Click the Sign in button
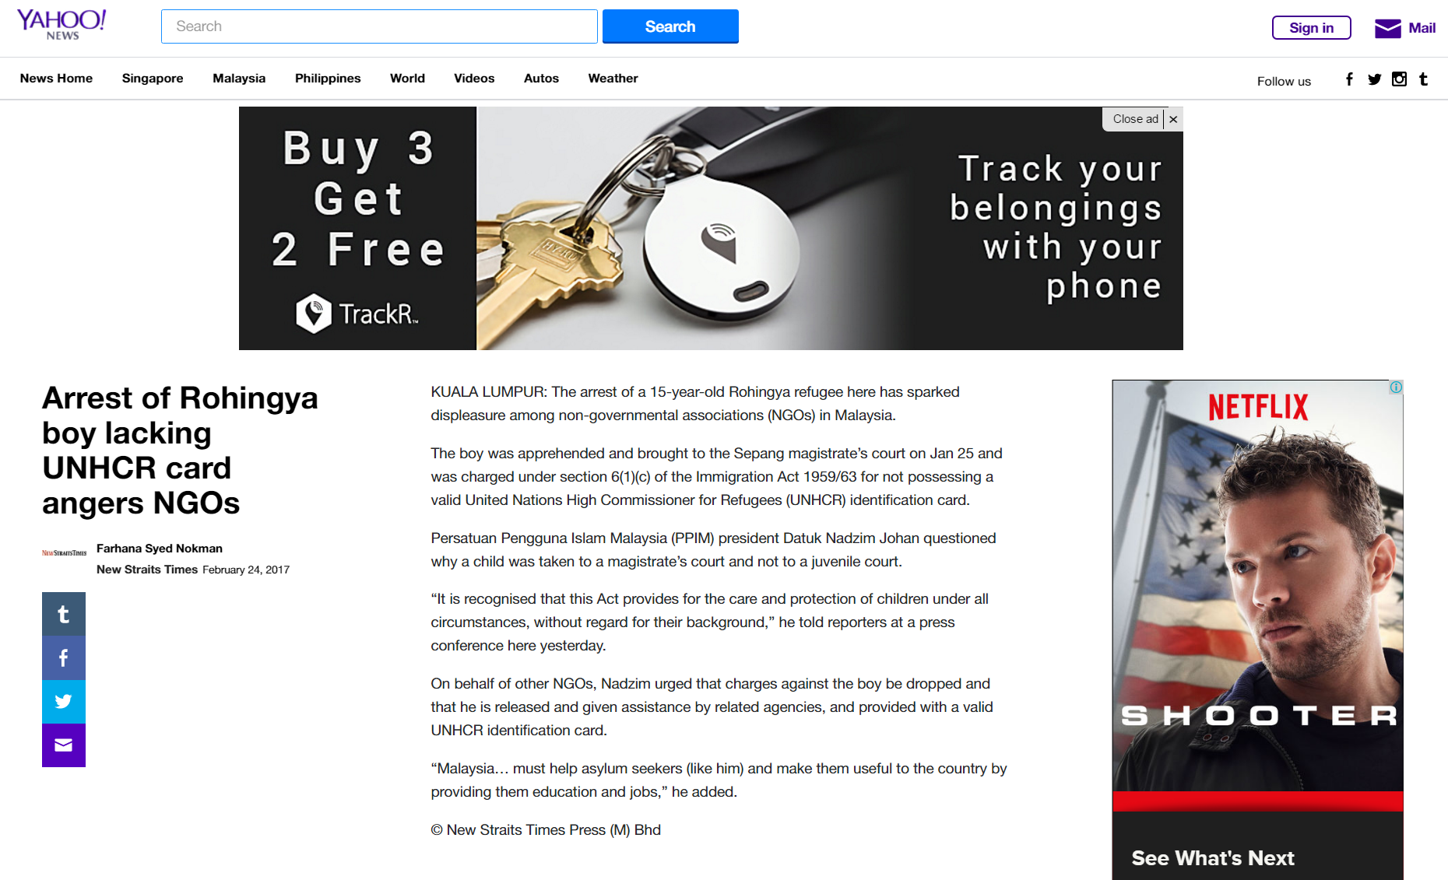This screenshot has height=880, width=1448. 1311,28
